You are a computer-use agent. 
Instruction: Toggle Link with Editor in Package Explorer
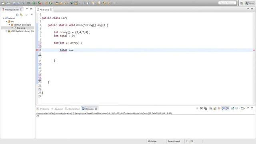point(21,15)
